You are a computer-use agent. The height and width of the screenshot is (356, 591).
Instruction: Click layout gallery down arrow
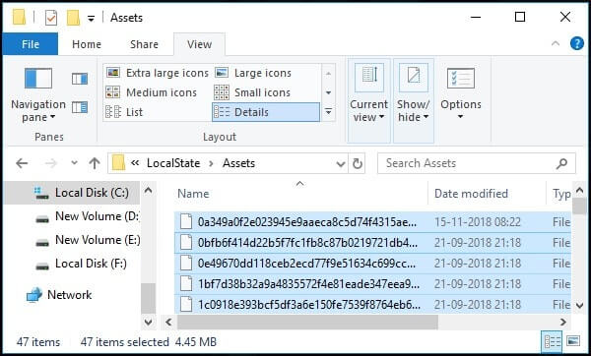tap(328, 92)
